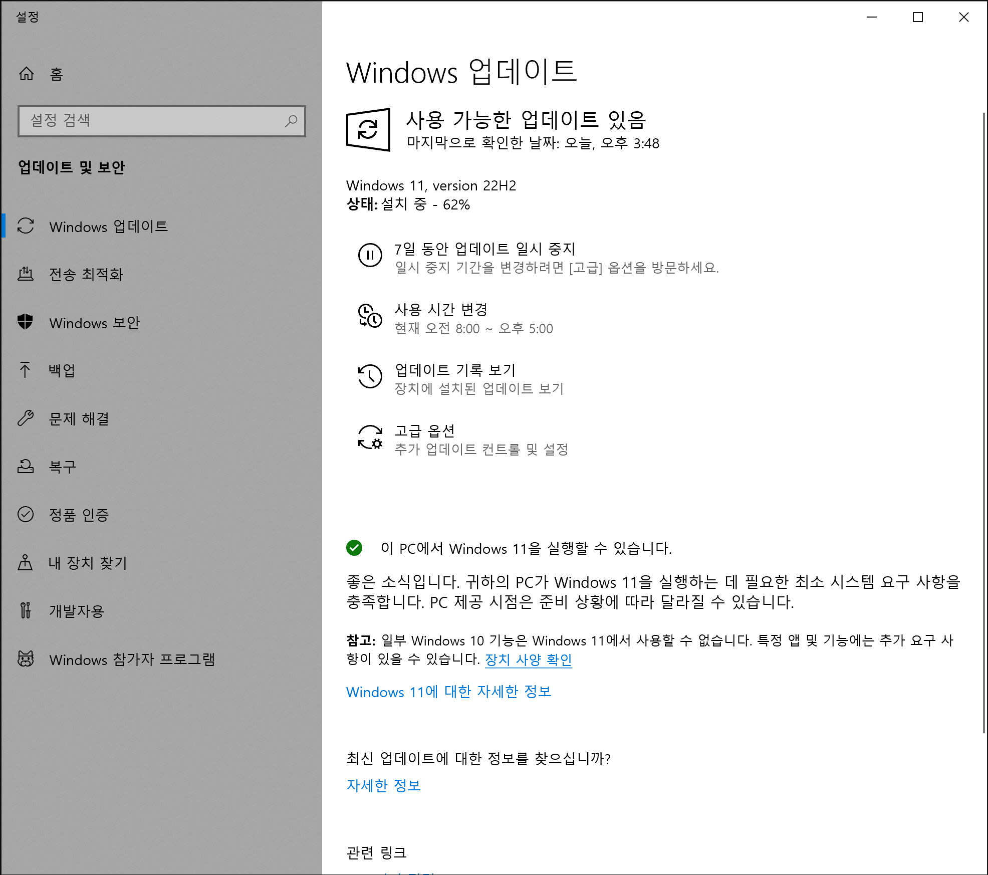Click the Home icon in sidebar

pos(26,74)
